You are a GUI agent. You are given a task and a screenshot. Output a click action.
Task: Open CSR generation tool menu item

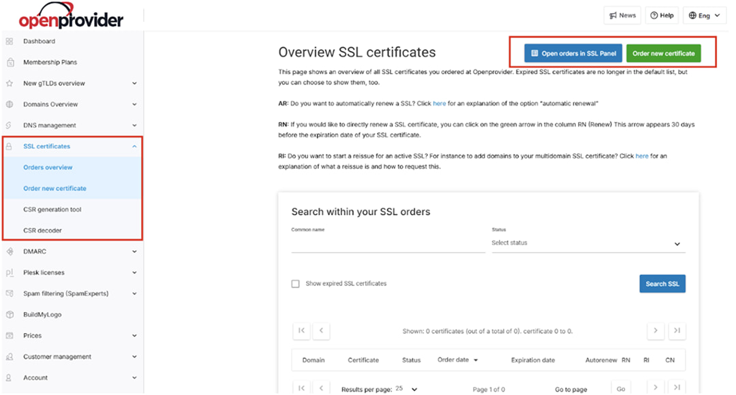tap(52, 210)
